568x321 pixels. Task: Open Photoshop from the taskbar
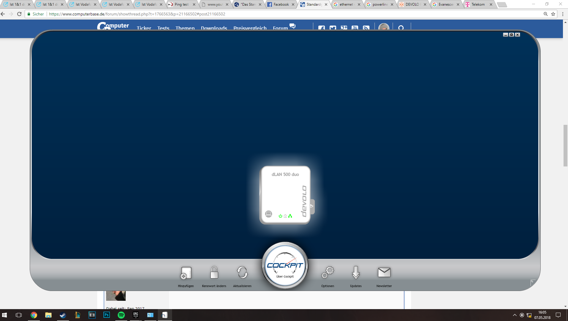106,315
